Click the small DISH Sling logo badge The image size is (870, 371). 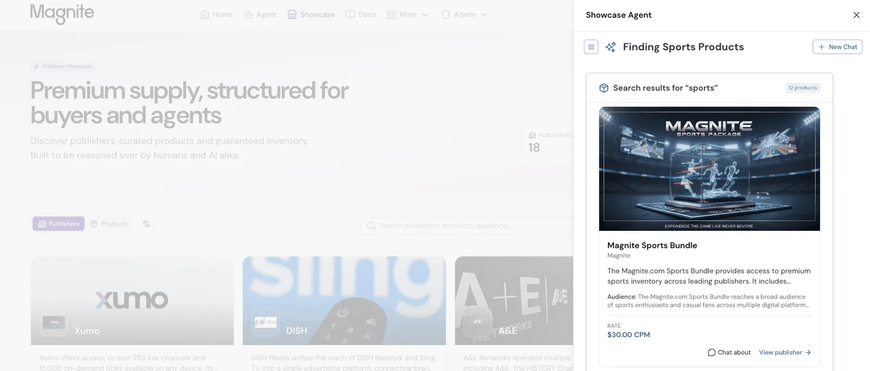265,323
